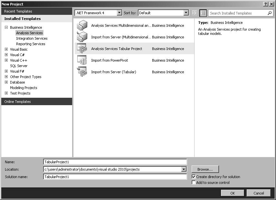Click the Import from PowerPivot icon
Viewport: 276px width, 200px height.
click(82, 60)
